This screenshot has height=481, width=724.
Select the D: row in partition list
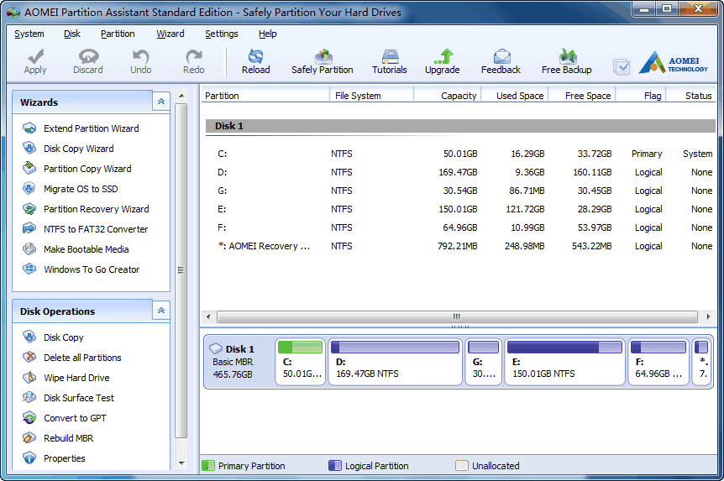459,172
